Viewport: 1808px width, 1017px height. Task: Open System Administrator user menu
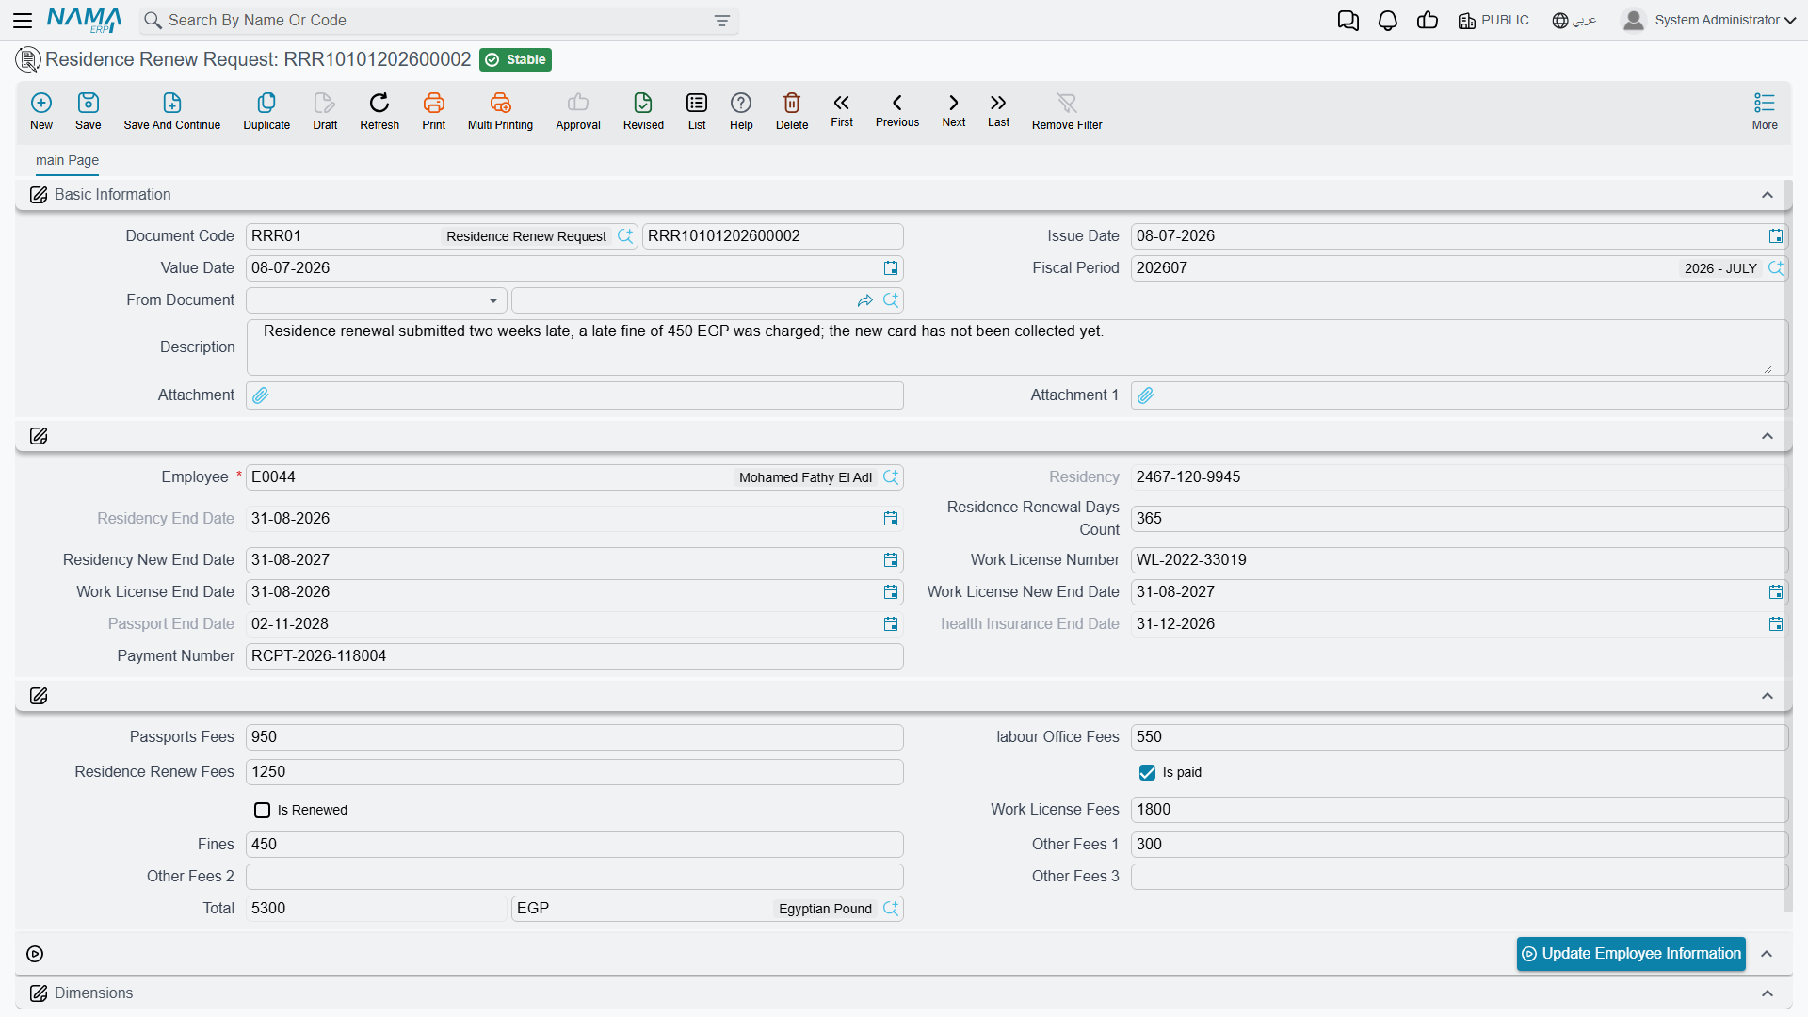(1708, 21)
